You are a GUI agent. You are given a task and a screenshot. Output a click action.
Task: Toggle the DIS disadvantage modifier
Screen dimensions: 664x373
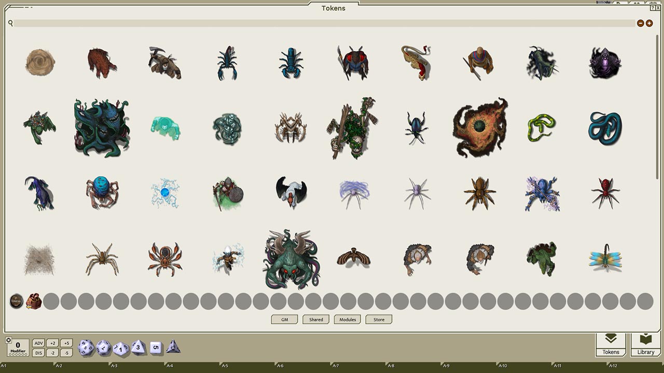point(38,352)
